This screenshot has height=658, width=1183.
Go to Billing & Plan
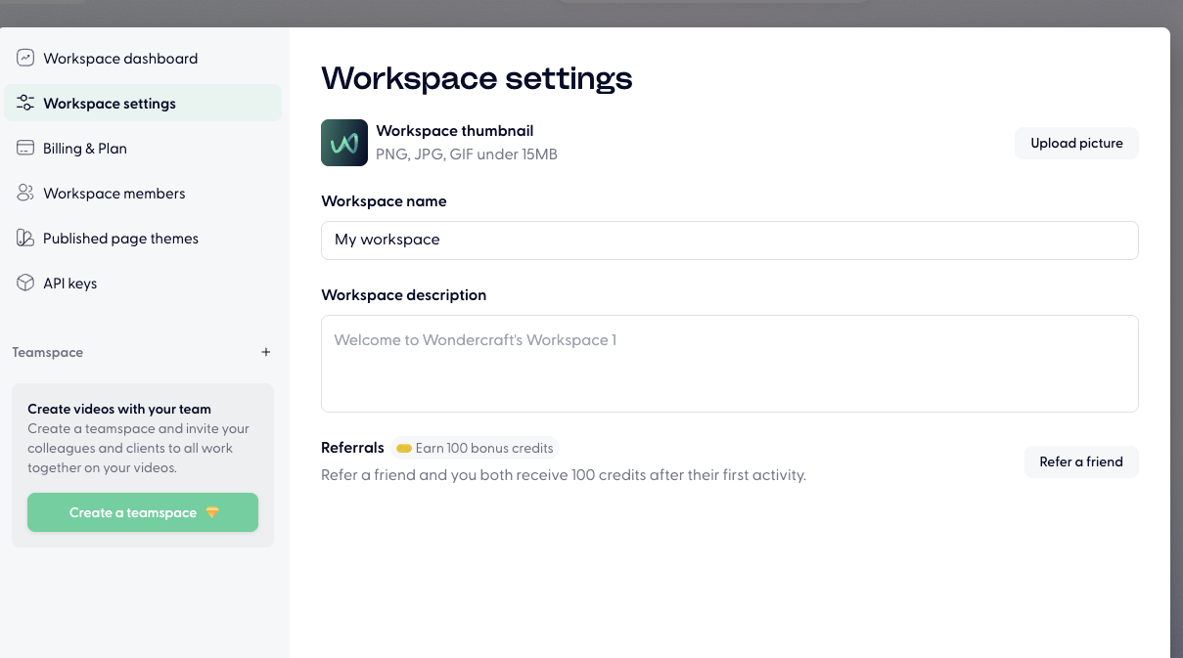pos(85,149)
